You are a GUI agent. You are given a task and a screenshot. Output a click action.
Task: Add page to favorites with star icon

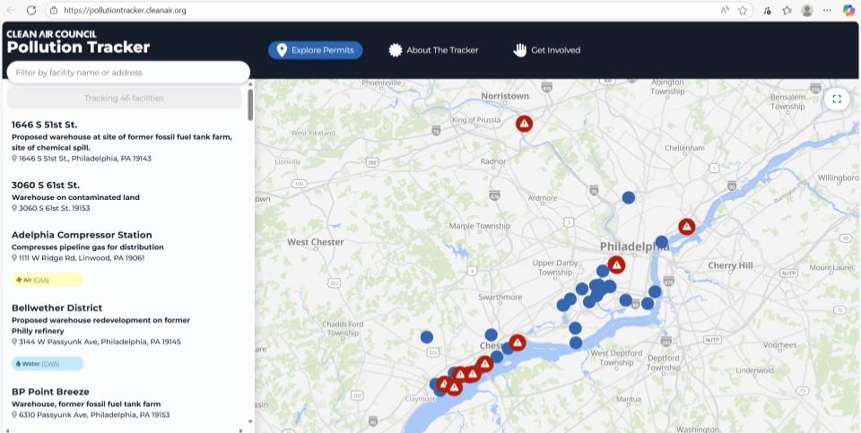coord(743,10)
